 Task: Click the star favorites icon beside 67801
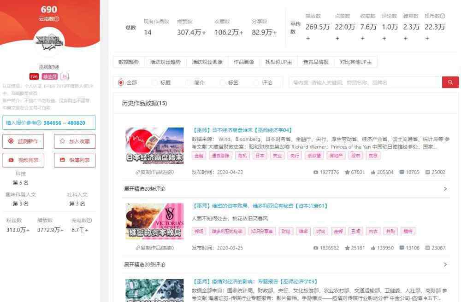(x=347, y=172)
